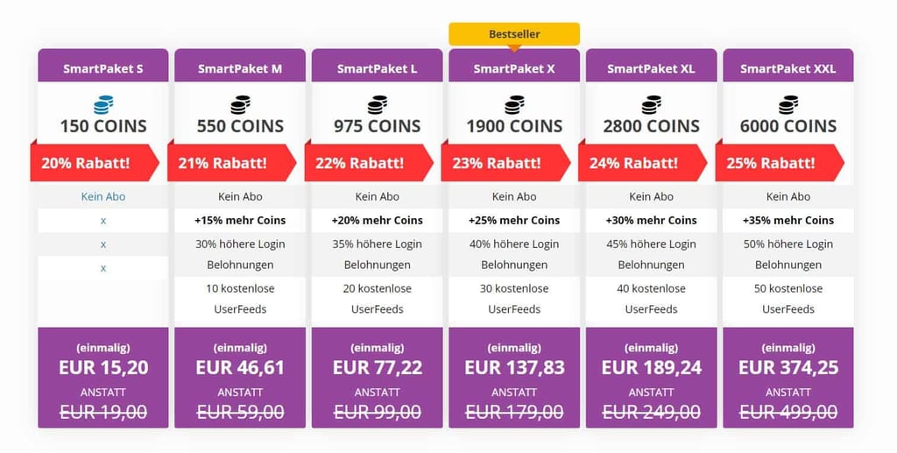897x453 pixels.
Task: Buy SmartPaket M for EUR 46,61
Action: coord(240,378)
